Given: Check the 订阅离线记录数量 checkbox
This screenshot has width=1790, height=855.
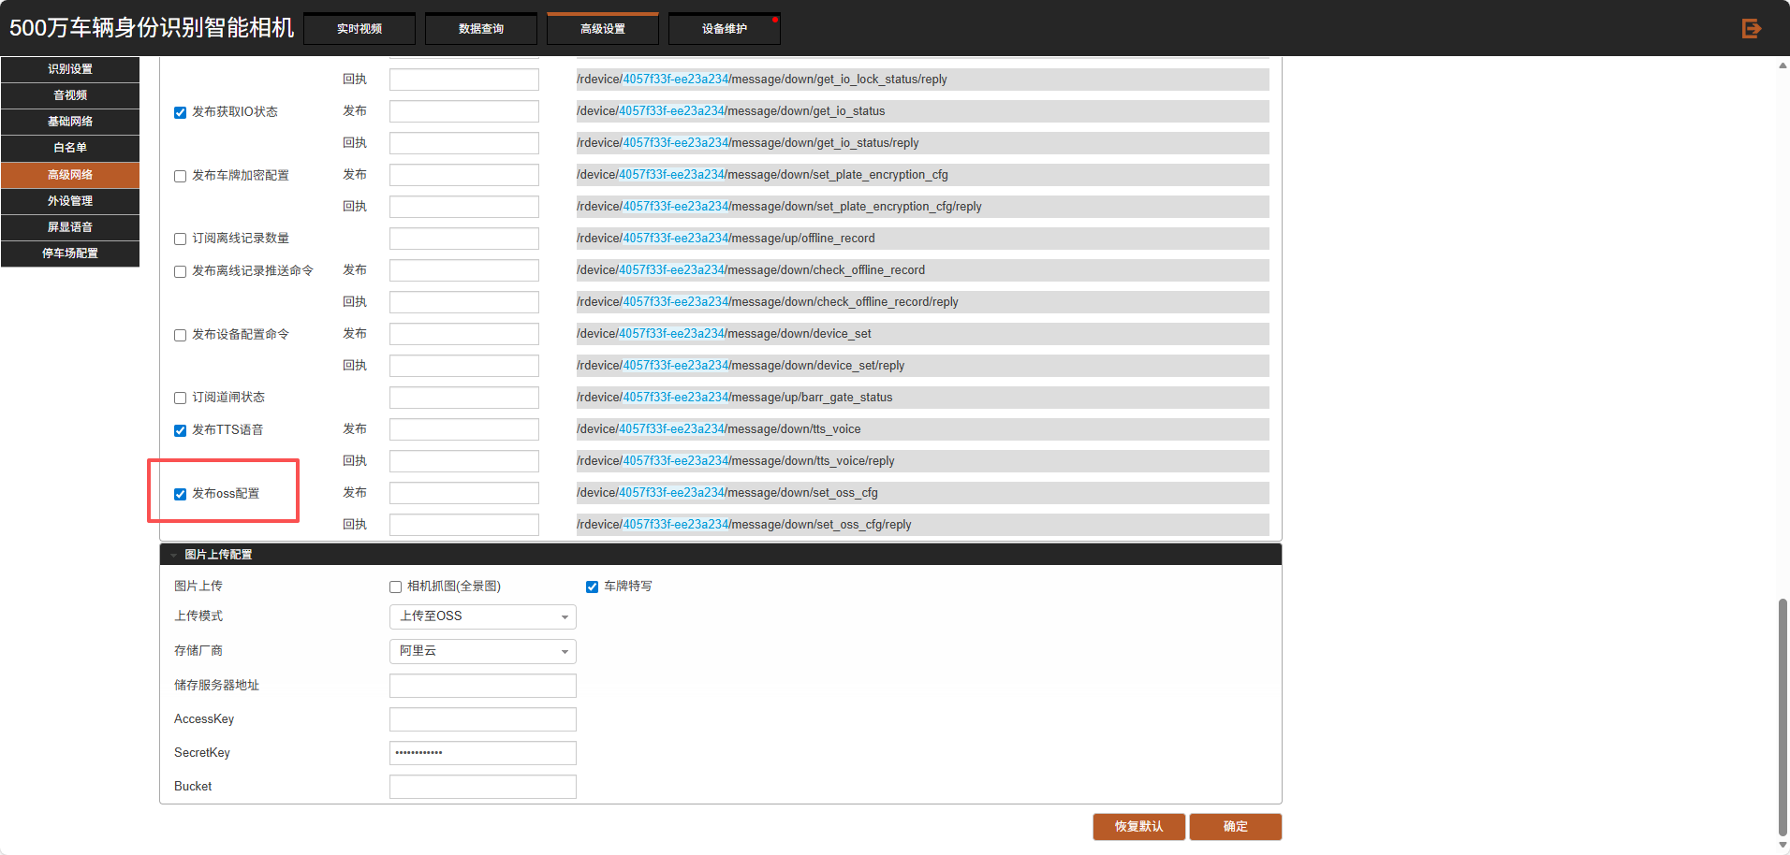Looking at the screenshot, I should click(181, 239).
